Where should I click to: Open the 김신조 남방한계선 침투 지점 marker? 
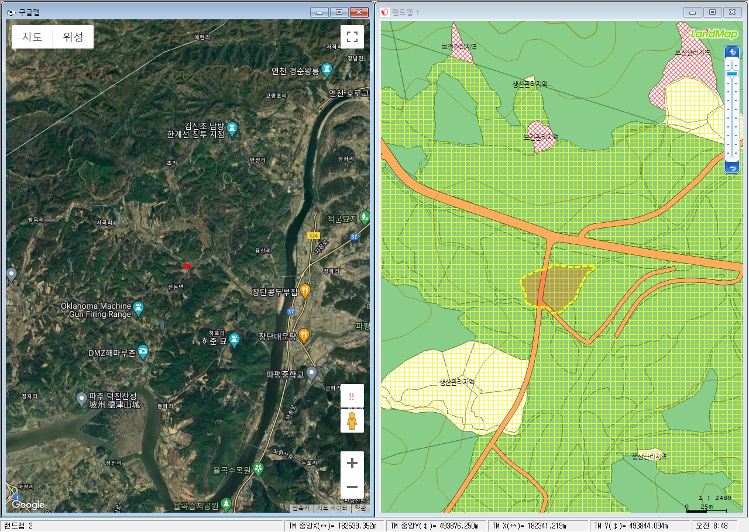[232, 129]
